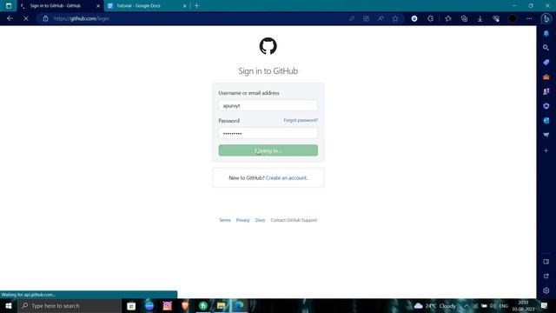Open the sidebar games icon
This screenshot has width=556, height=313.
[x=546, y=91]
